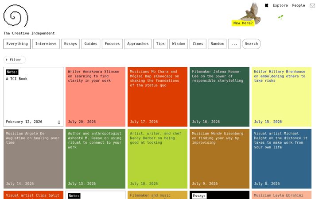Viewport: 319px width, 199px height.
Task: Open the Wendy Eisenberg musician card
Action: (x=219, y=159)
